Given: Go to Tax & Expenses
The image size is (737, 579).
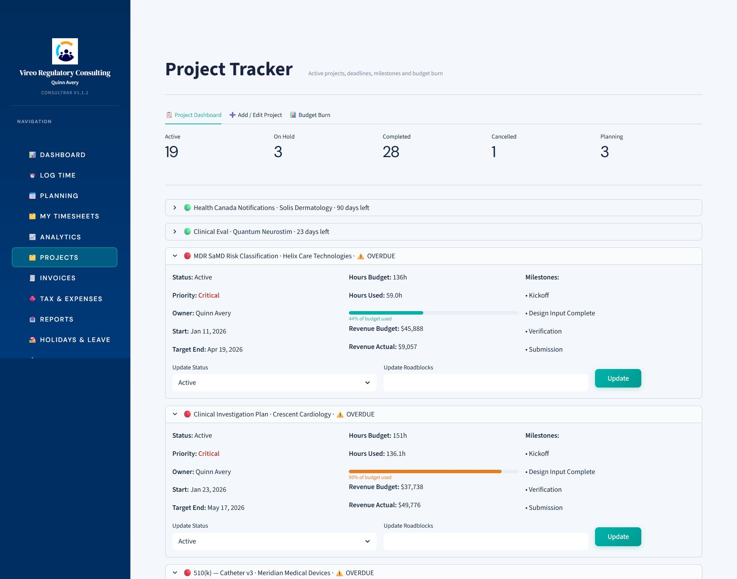Looking at the screenshot, I should [x=64, y=299].
